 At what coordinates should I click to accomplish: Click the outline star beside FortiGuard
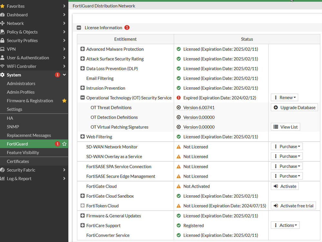64,144
